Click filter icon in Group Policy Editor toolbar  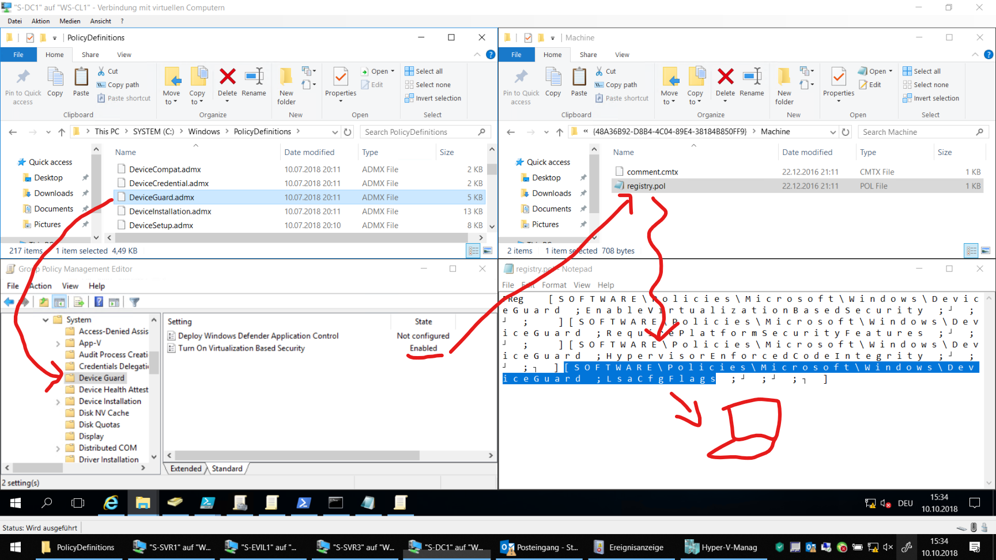tap(134, 302)
